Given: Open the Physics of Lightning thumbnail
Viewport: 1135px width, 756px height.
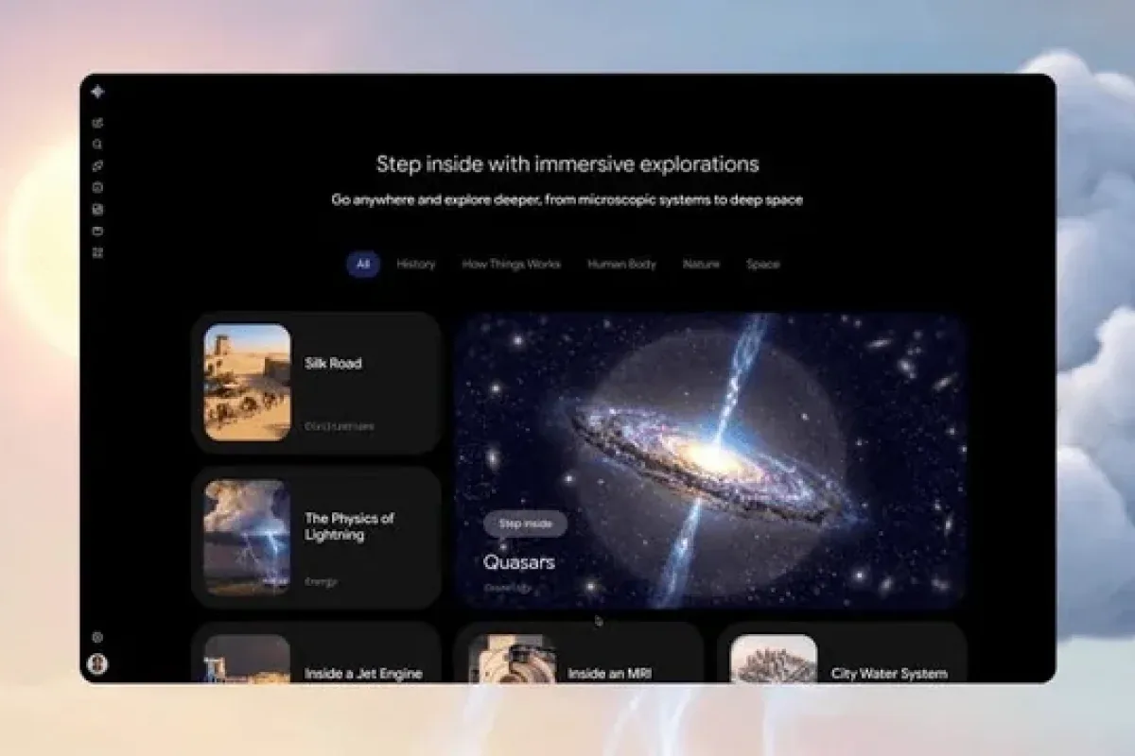Looking at the screenshot, I should [x=247, y=537].
